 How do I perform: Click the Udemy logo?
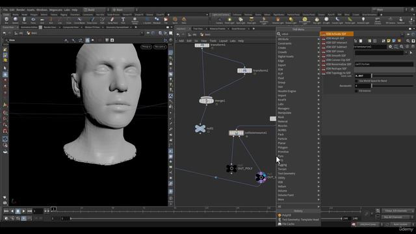pos(406,229)
